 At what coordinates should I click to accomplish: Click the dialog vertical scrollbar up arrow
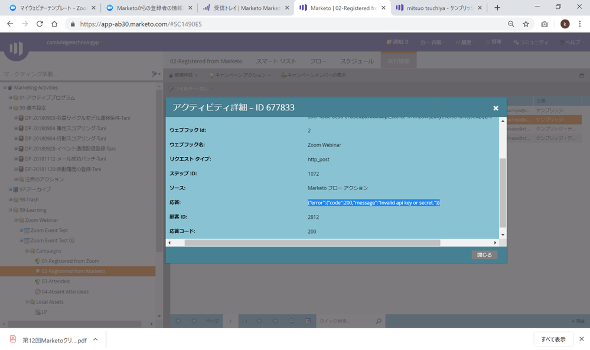503,121
